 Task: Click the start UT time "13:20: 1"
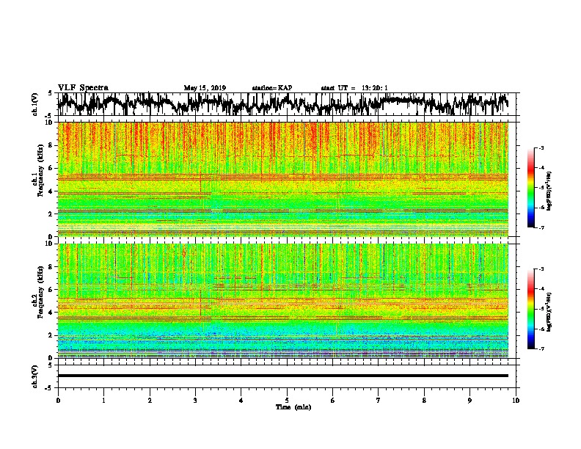pos(374,88)
